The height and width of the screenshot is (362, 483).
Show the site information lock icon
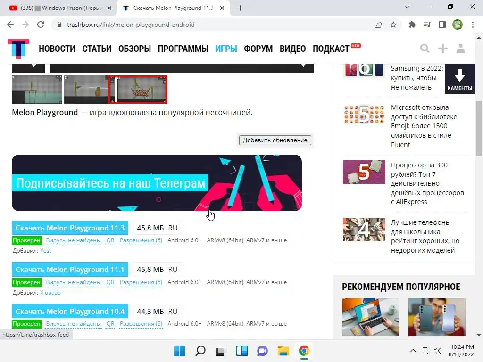(x=59, y=25)
